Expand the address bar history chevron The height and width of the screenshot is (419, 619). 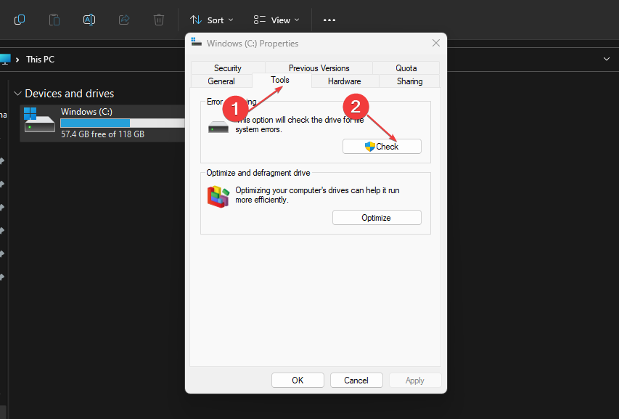coord(607,59)
